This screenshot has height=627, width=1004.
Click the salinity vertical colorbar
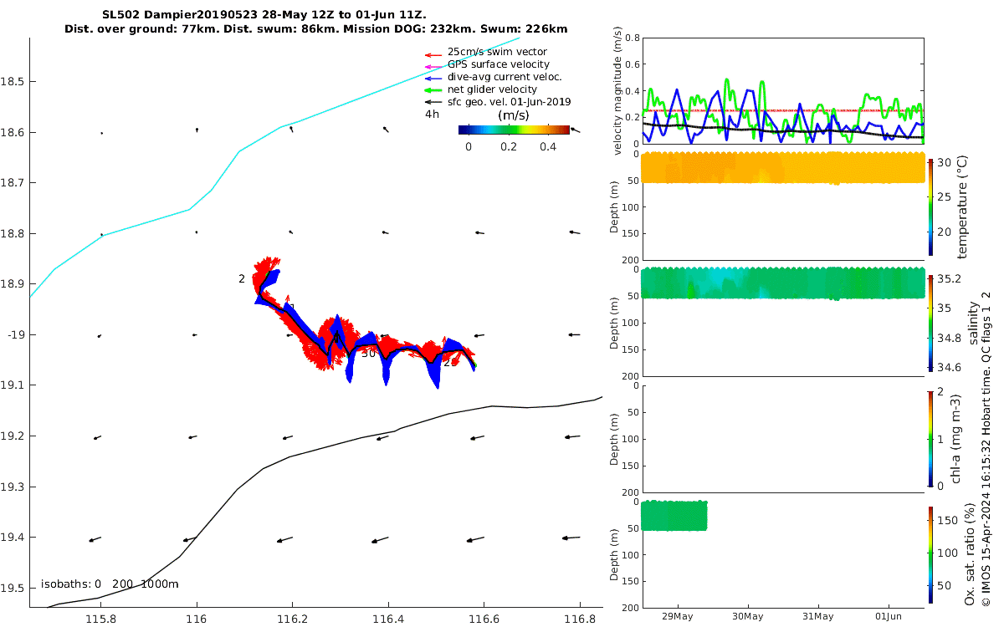pos(931,322)
